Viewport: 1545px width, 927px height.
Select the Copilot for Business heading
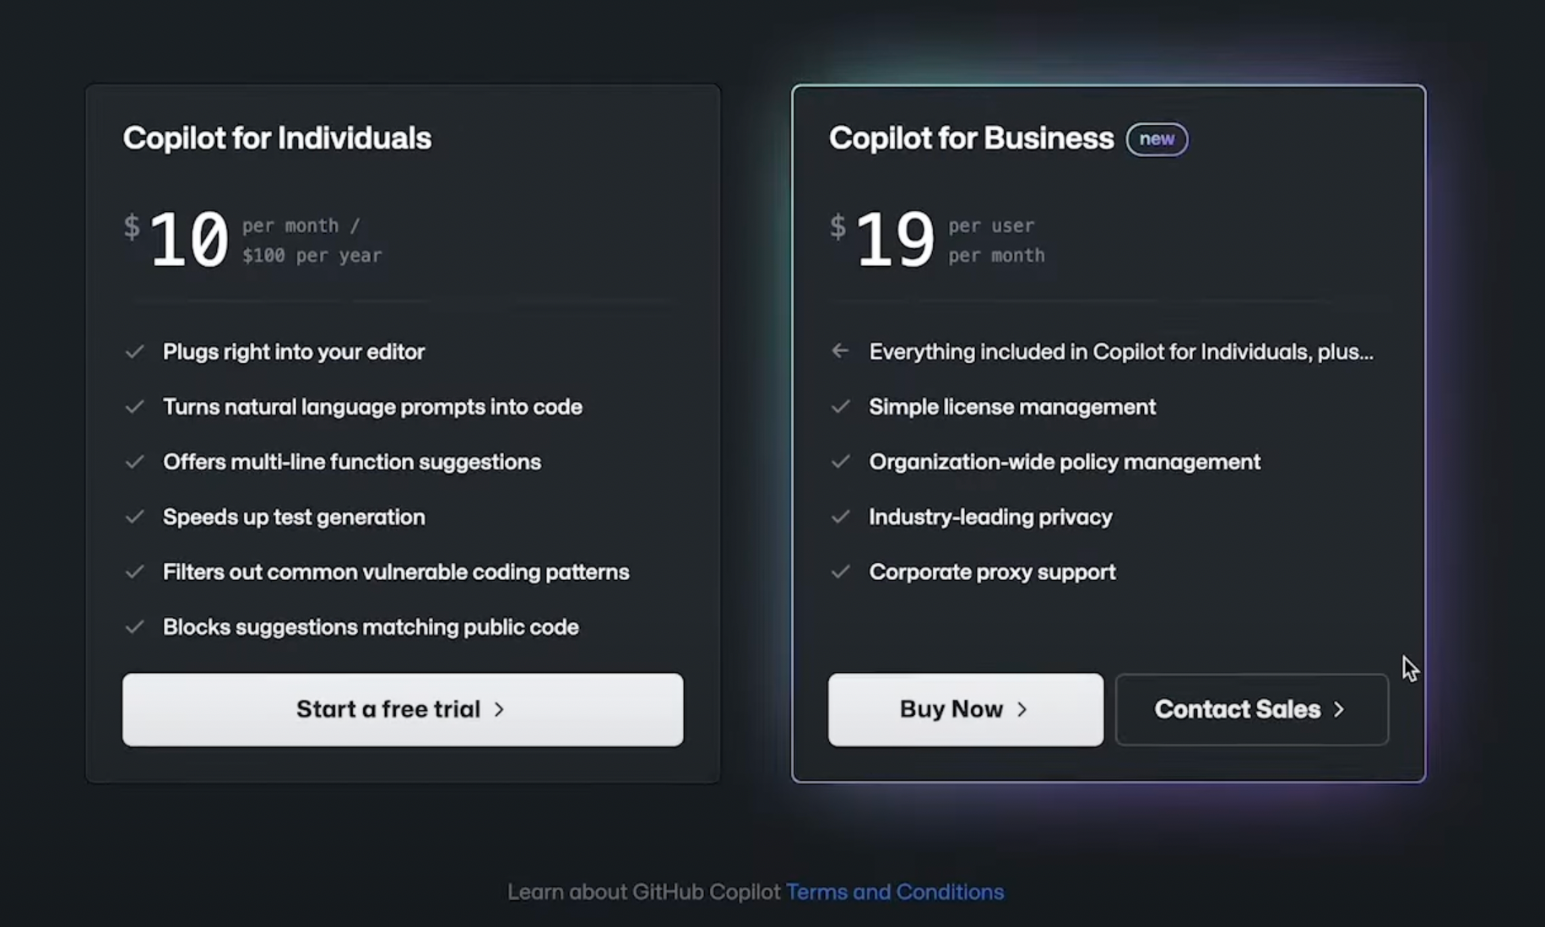point(971,138)
